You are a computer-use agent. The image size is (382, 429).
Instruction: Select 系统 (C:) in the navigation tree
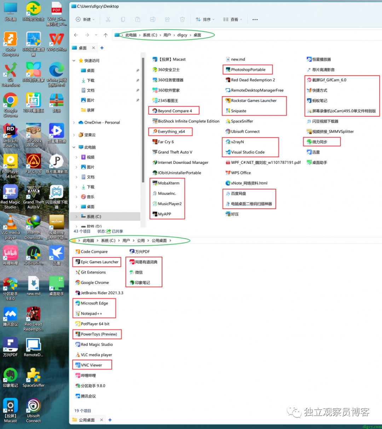(x=105, y=217)
